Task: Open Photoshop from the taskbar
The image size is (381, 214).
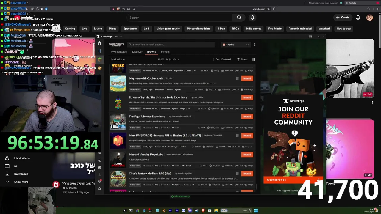Action: click(183, 210)
